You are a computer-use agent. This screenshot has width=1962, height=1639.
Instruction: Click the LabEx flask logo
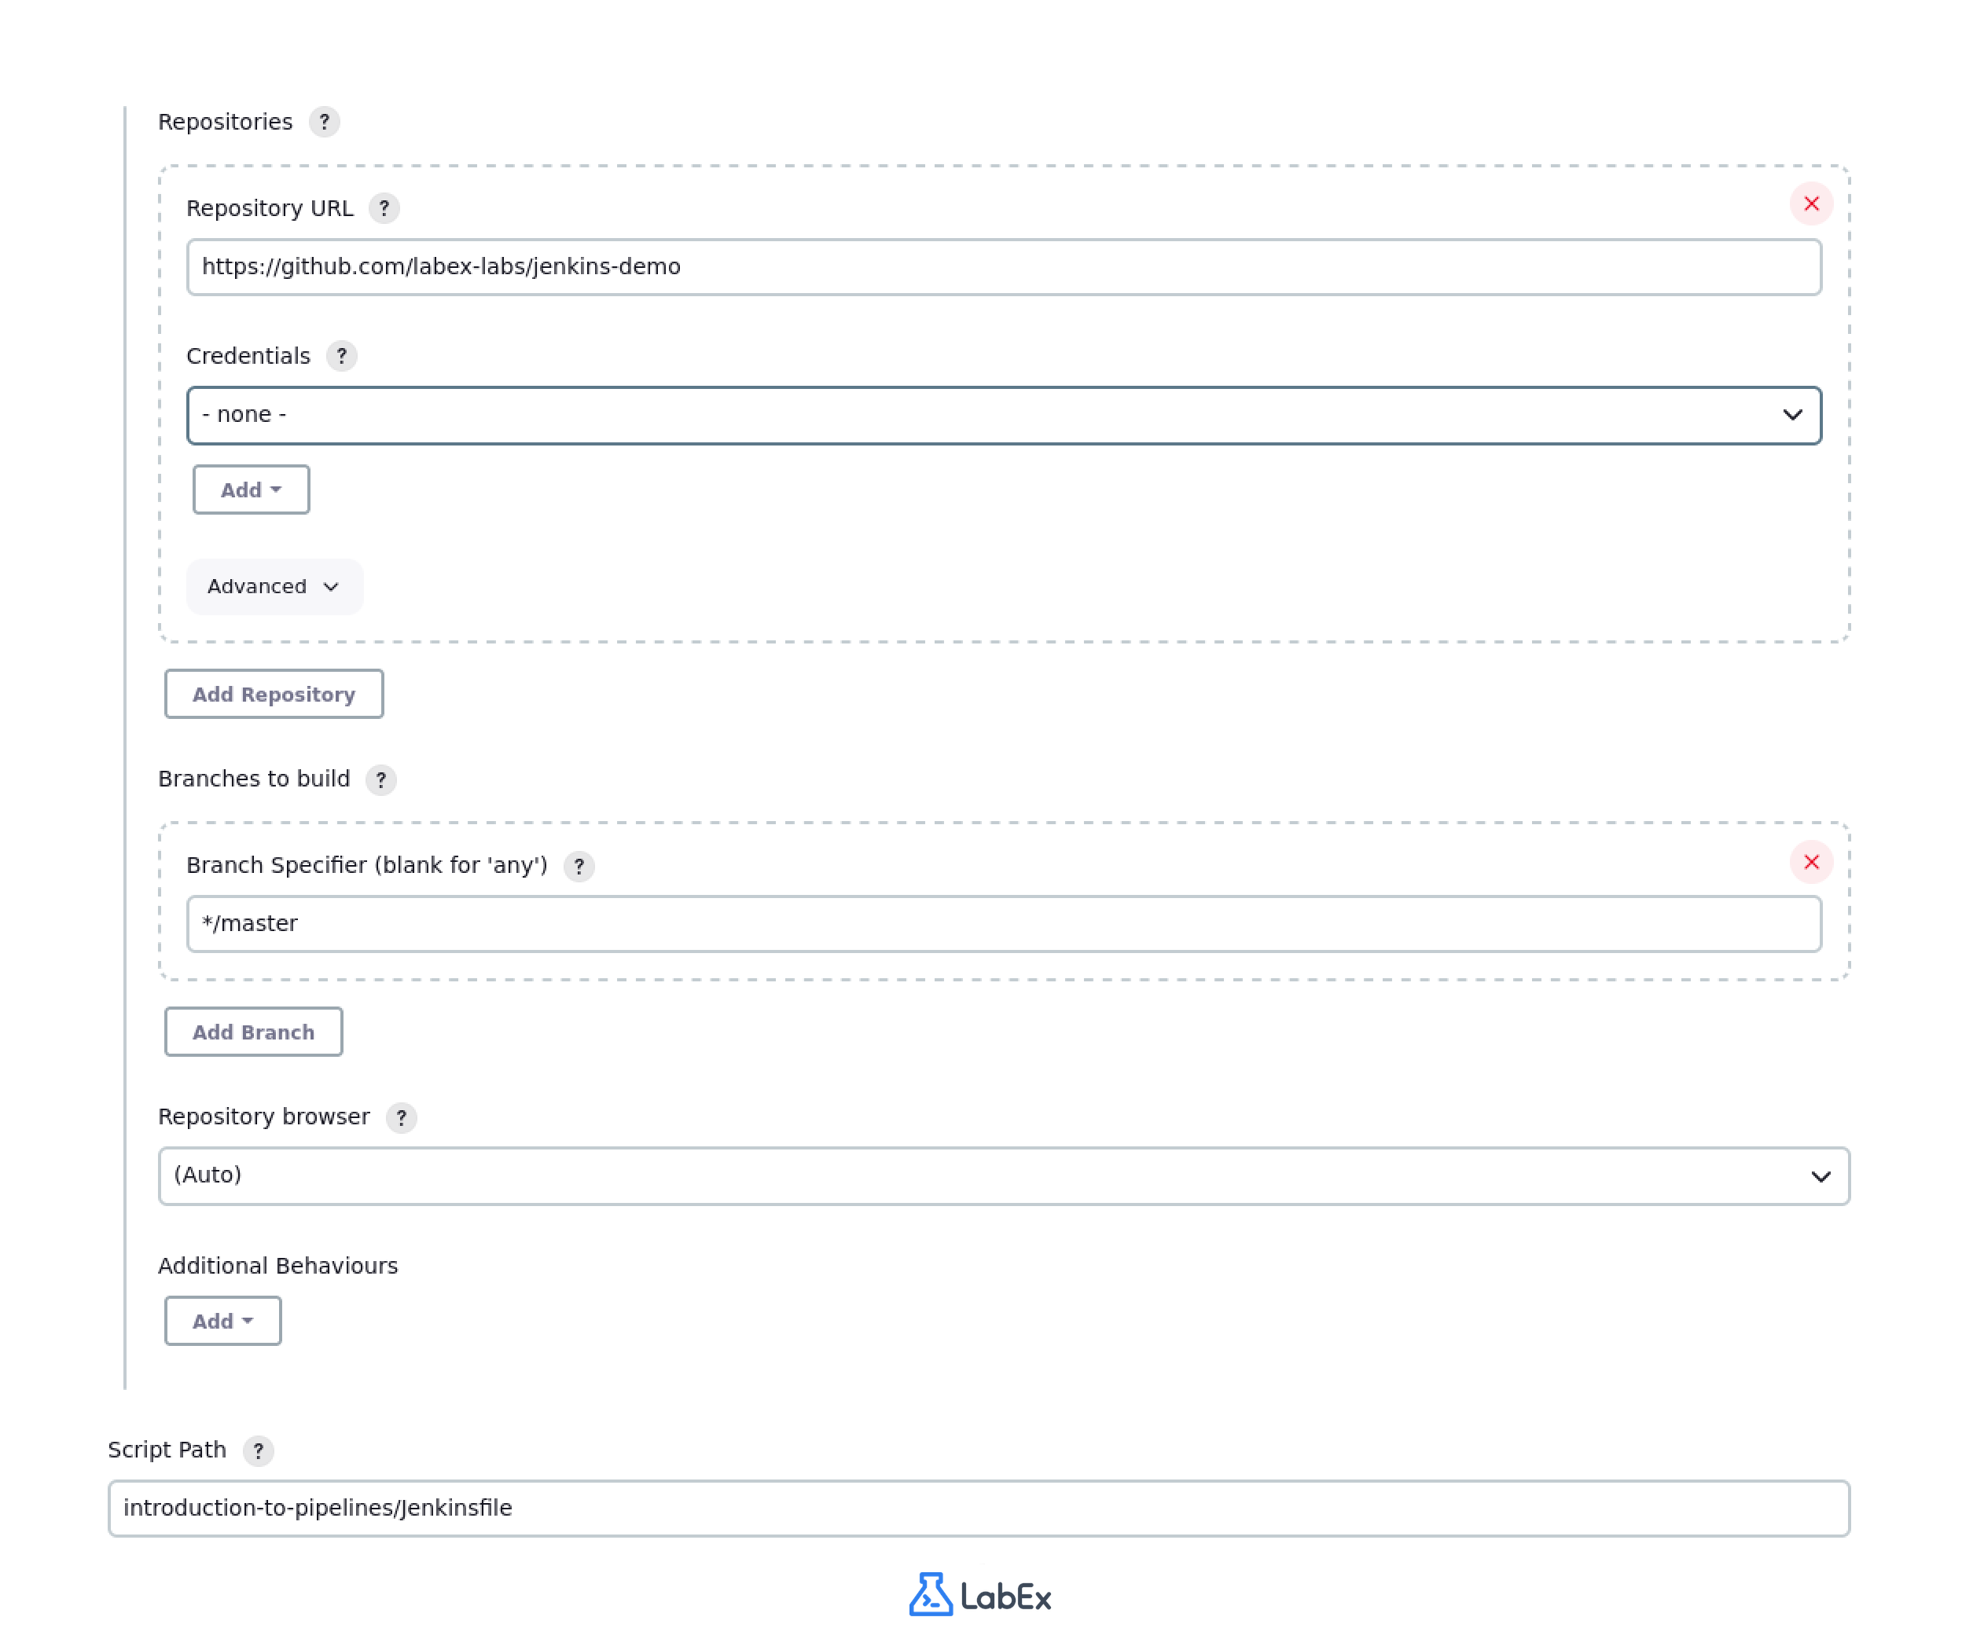coord(931,1596)
